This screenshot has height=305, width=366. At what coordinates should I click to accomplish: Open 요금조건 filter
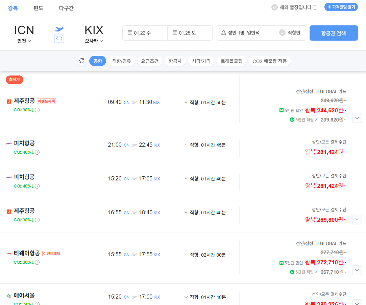[x=150, y=61]
